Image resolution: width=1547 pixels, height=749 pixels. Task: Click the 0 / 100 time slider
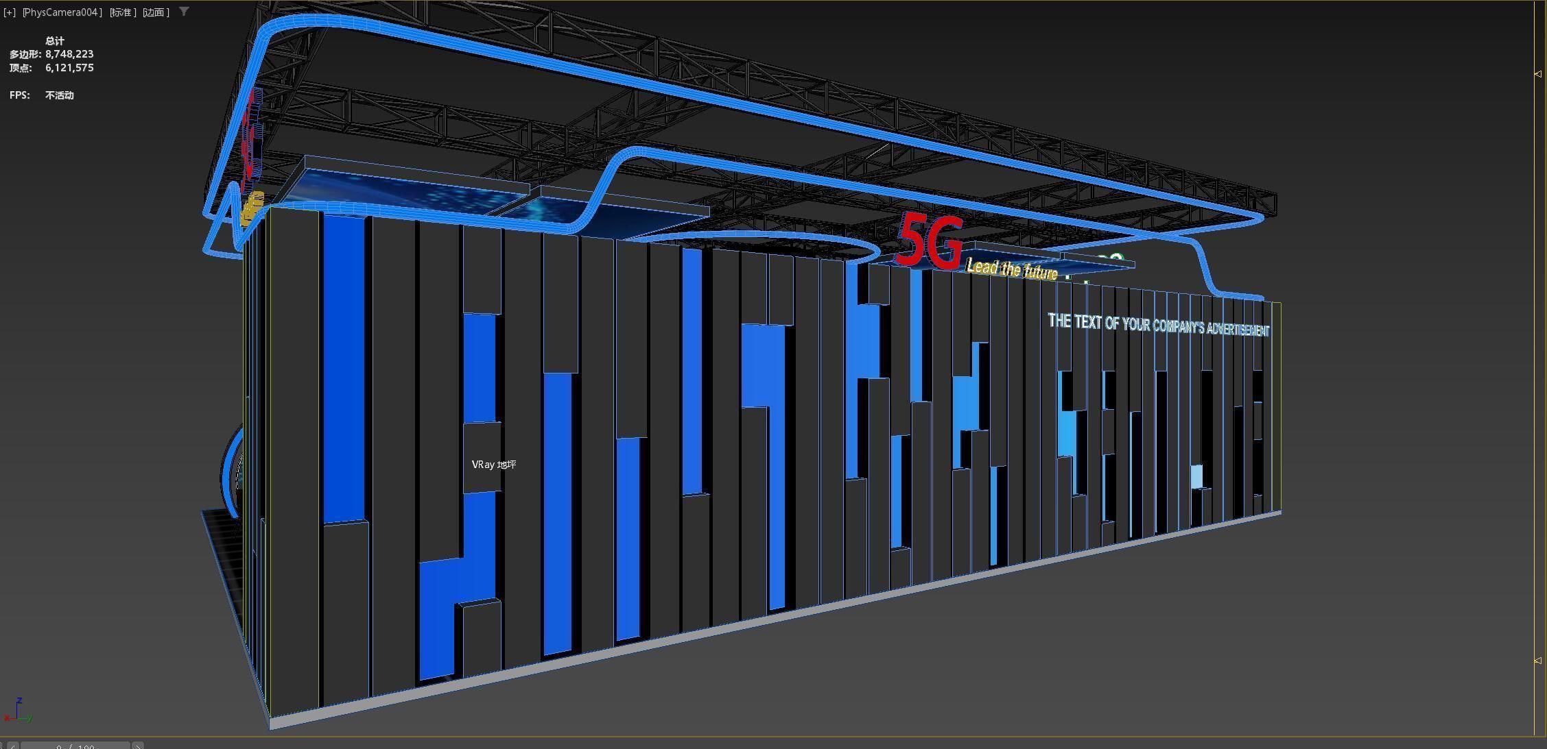(x=75, y=746)
